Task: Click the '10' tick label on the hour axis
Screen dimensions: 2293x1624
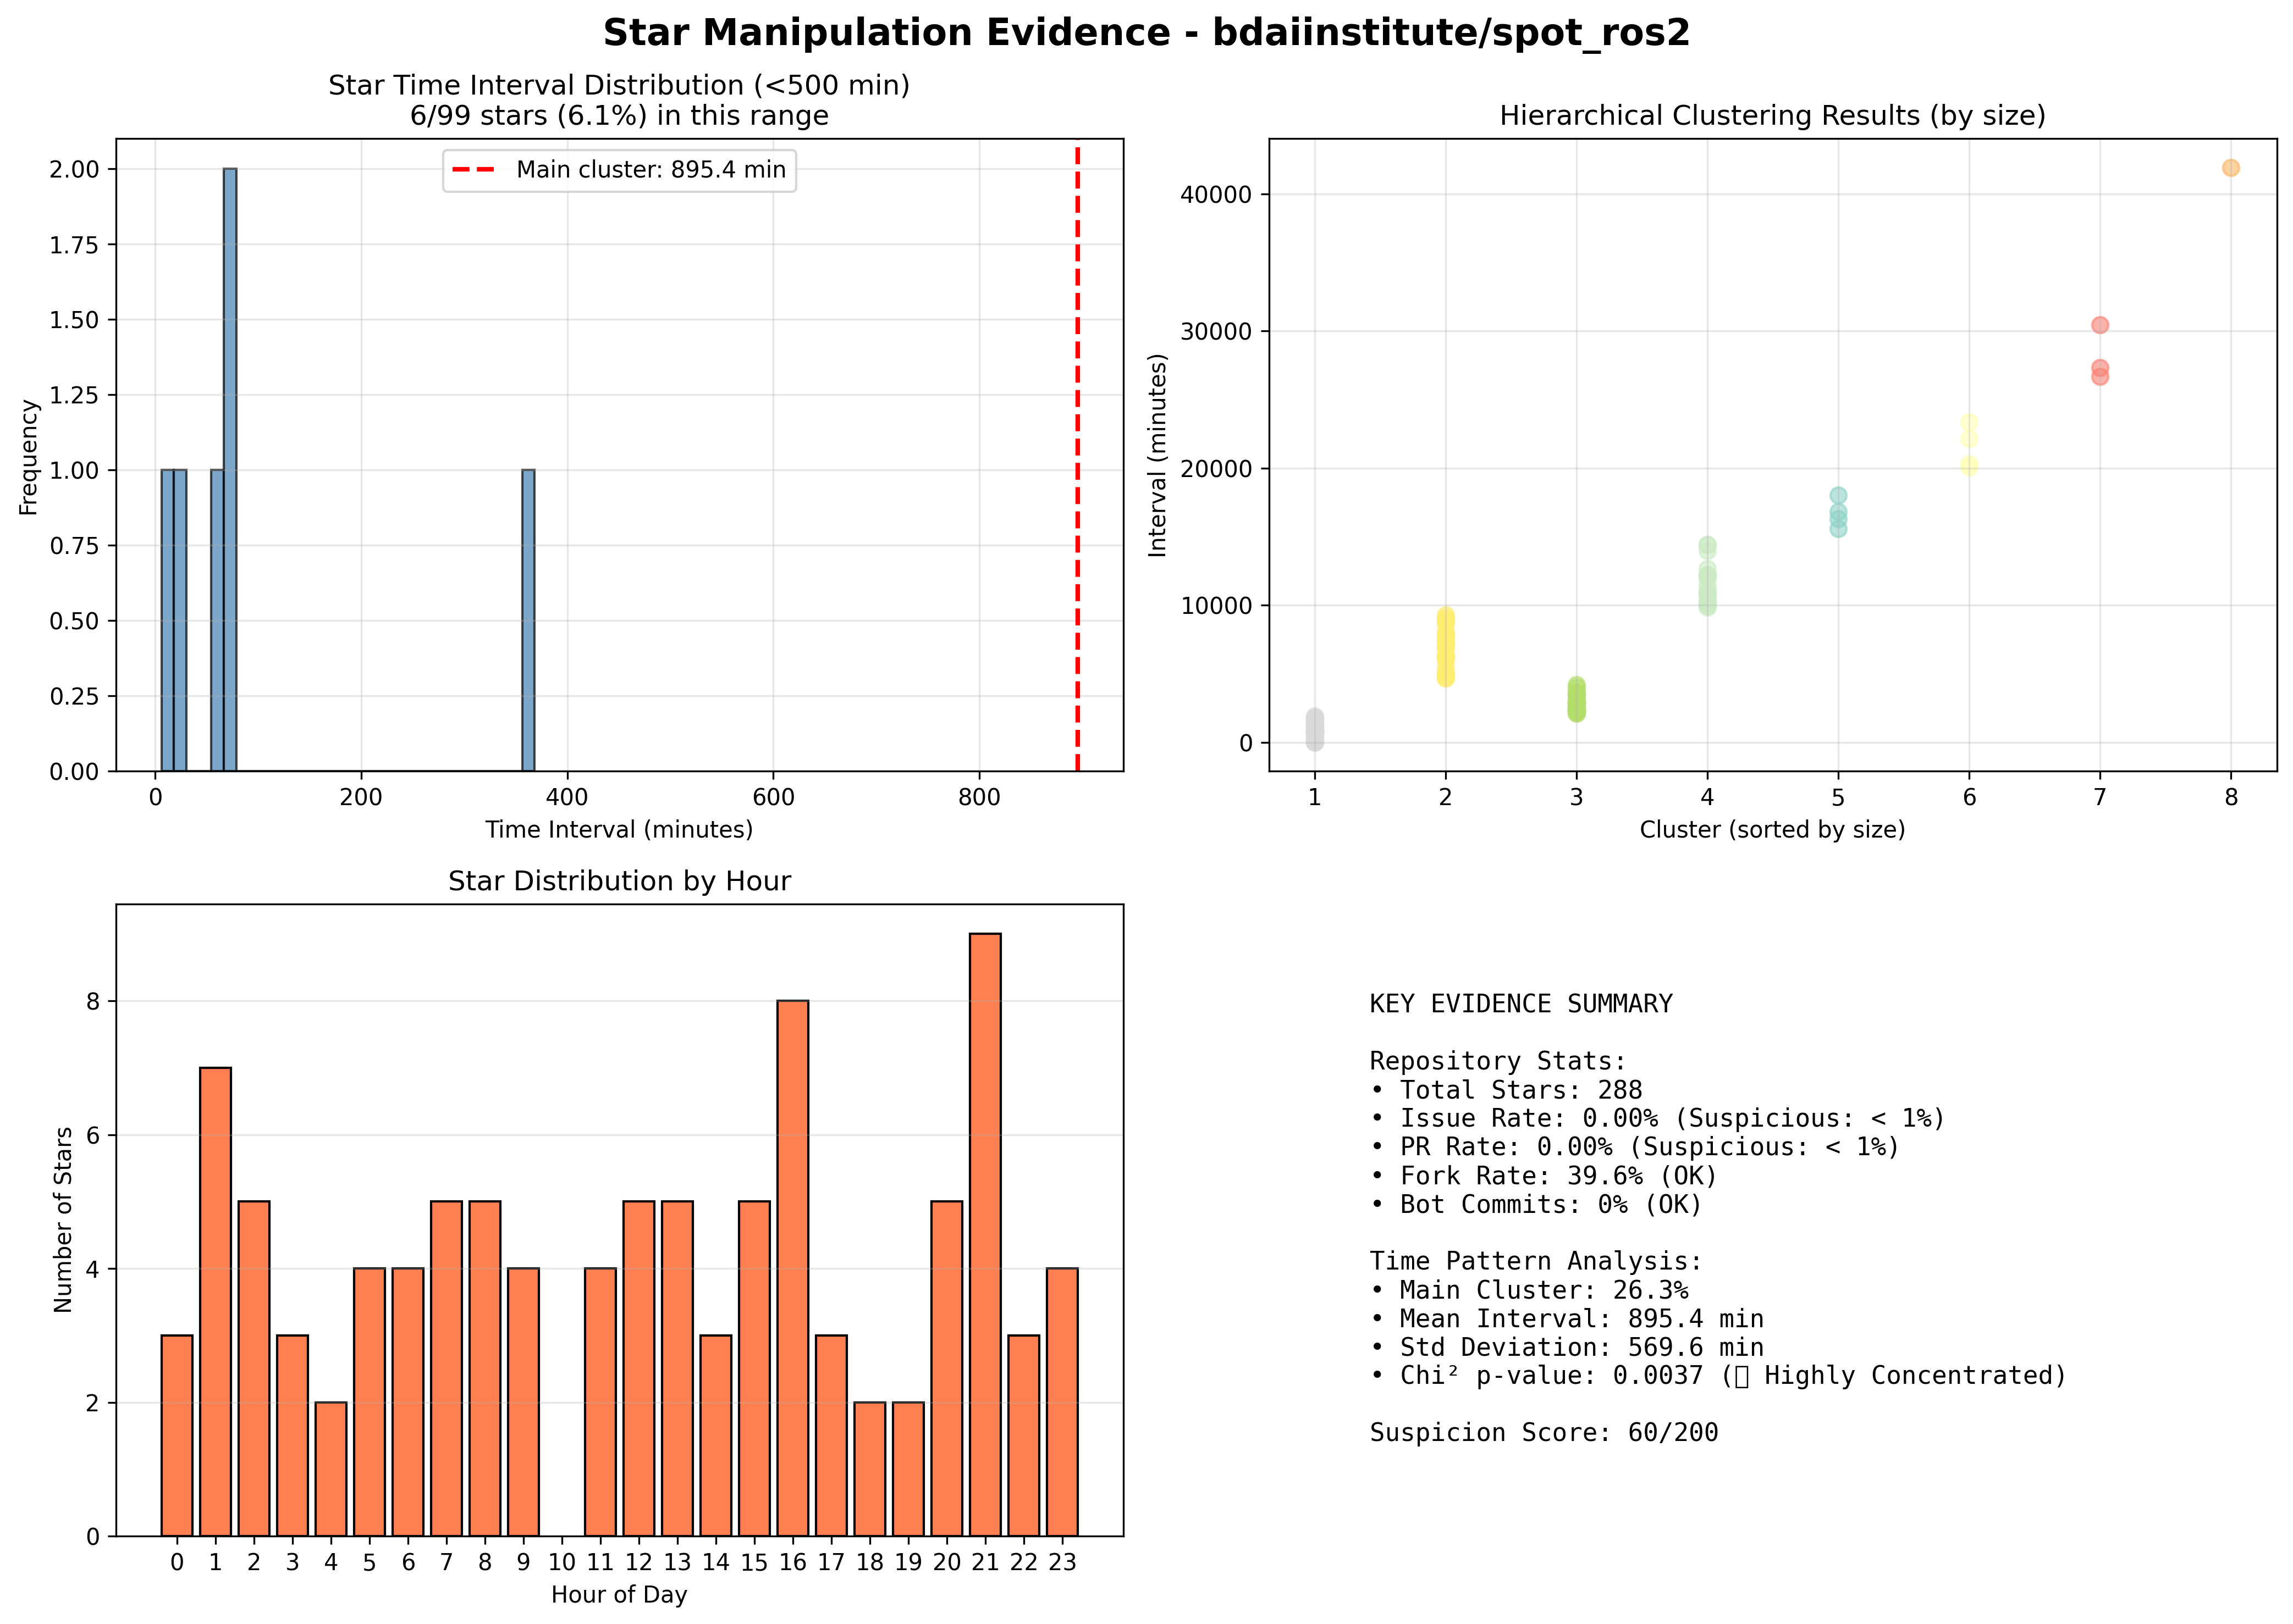Action: (x=562, y=1563)
